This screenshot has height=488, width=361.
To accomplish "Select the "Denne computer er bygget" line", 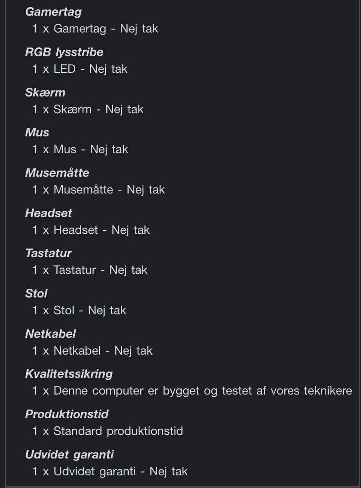I will click(x=192, y=391).
